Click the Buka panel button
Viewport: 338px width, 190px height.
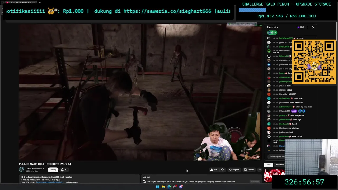point(255,182)
